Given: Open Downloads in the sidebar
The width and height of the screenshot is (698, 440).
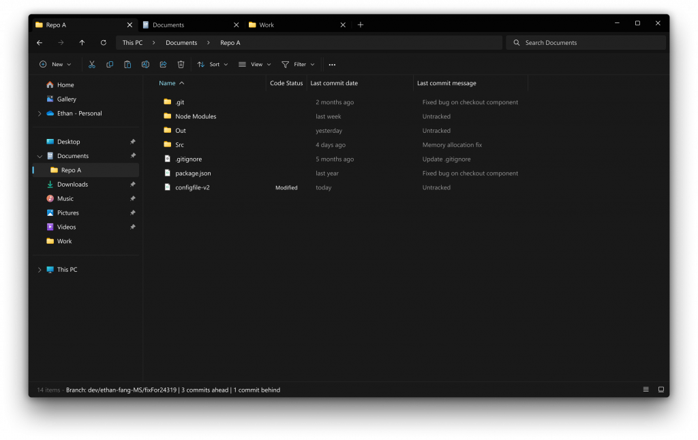Looking at the screenshot, I should tap(72, 184).
